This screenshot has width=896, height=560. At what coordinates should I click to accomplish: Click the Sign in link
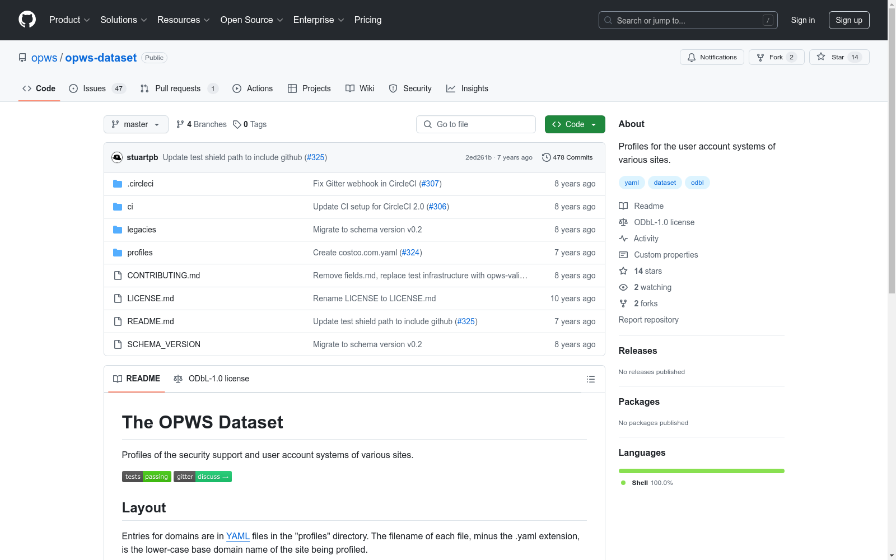[x=803, y=20]
